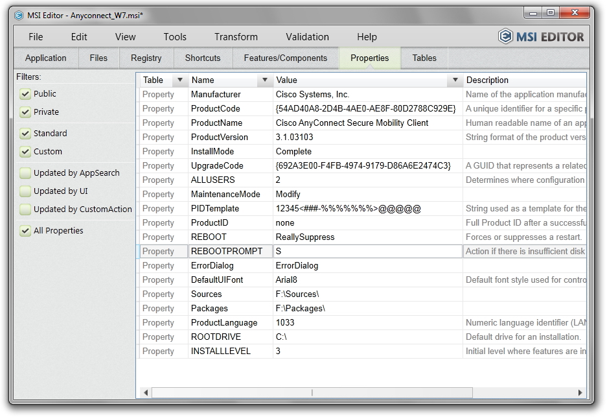Minimize the MSI Editor window
607x417 pixels.
click(x=533, y=12)
